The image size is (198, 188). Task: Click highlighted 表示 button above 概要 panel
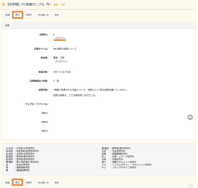[18, 15]
